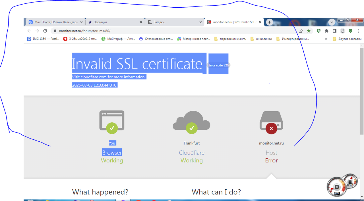Image resolution: width=364 pixels, height=201 pixels.
Task: Reload the page with the refresh icon
Action: [x=45, y=31]
